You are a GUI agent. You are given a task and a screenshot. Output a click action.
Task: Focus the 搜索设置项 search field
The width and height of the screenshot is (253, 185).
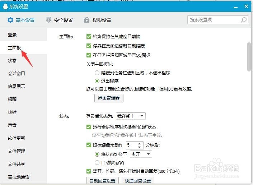click(x=218, y=20)
